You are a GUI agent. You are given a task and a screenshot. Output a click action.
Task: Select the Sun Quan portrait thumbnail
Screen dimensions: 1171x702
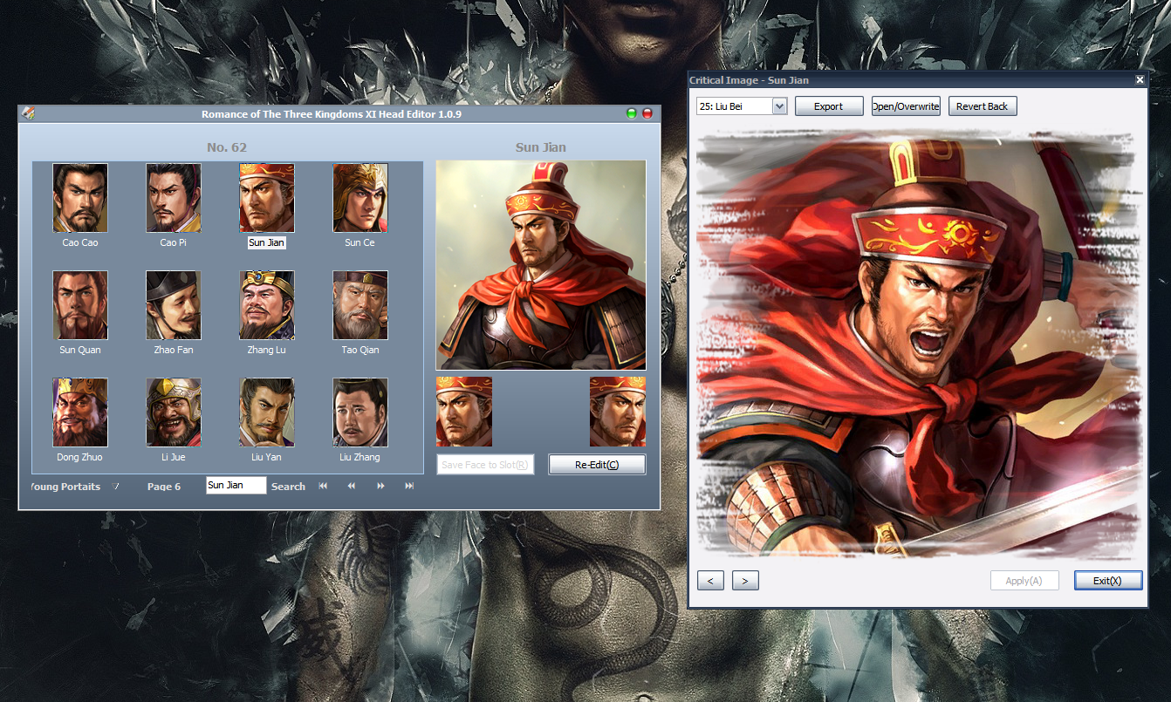click(80, 305)
